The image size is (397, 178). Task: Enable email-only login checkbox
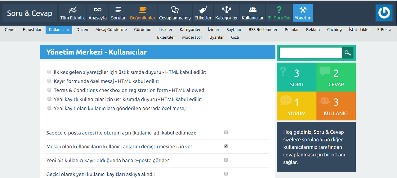coord(226,132)
